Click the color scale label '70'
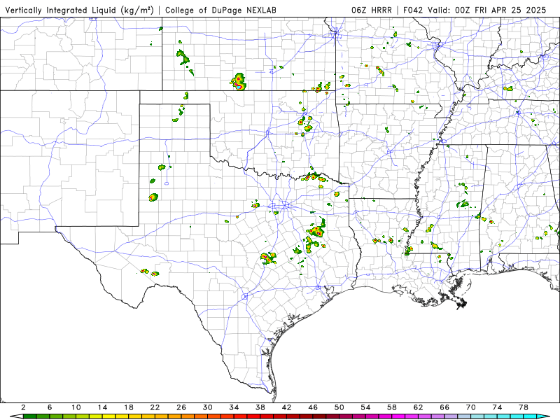Screen dimensions: 560x420 tap(470, 407)
